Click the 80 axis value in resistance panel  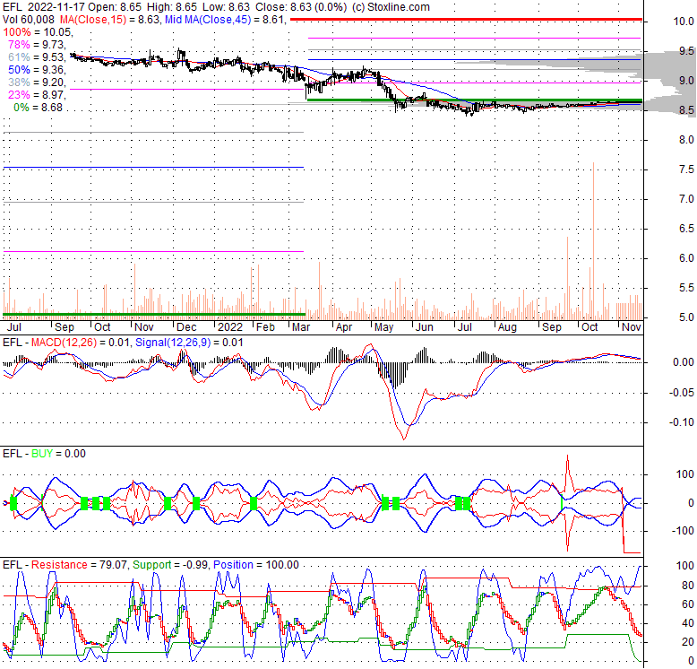pos(688,586)
